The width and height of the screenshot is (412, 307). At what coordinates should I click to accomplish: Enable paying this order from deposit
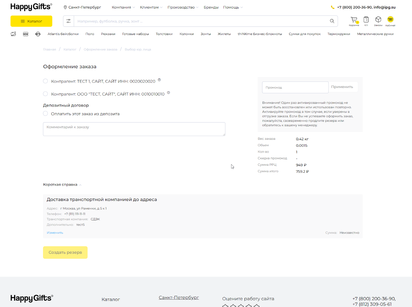pos(46,113)
